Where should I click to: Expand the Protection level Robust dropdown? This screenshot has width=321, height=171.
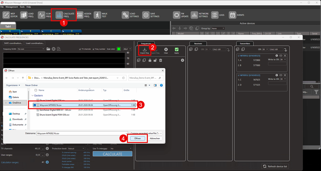pyautogui.click(x=76, y=148)
